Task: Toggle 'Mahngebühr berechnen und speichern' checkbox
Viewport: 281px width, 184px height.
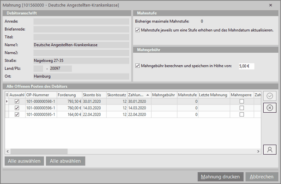Action: tap(138, 66)
